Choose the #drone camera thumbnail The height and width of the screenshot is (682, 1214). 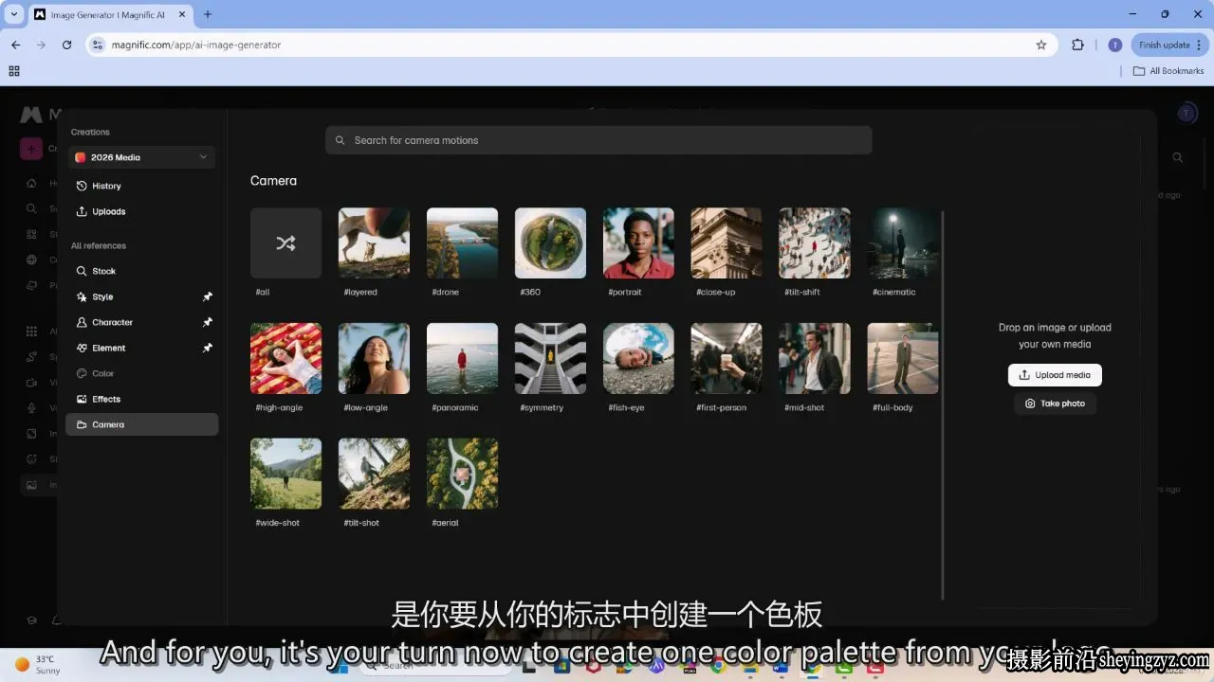[x=462, y=242]
